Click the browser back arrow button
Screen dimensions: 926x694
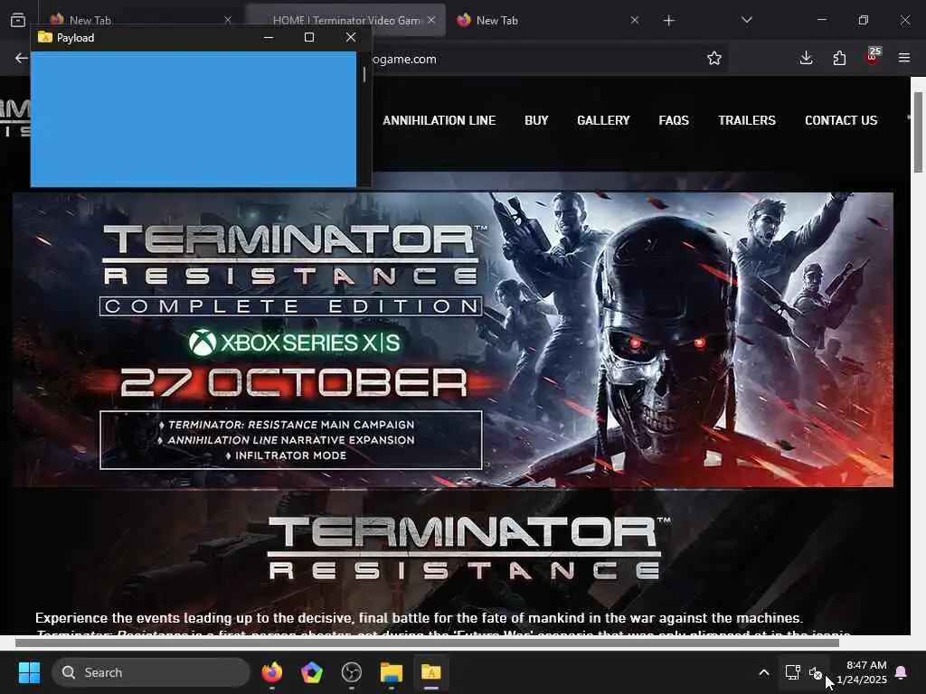[x=22, y=58]
